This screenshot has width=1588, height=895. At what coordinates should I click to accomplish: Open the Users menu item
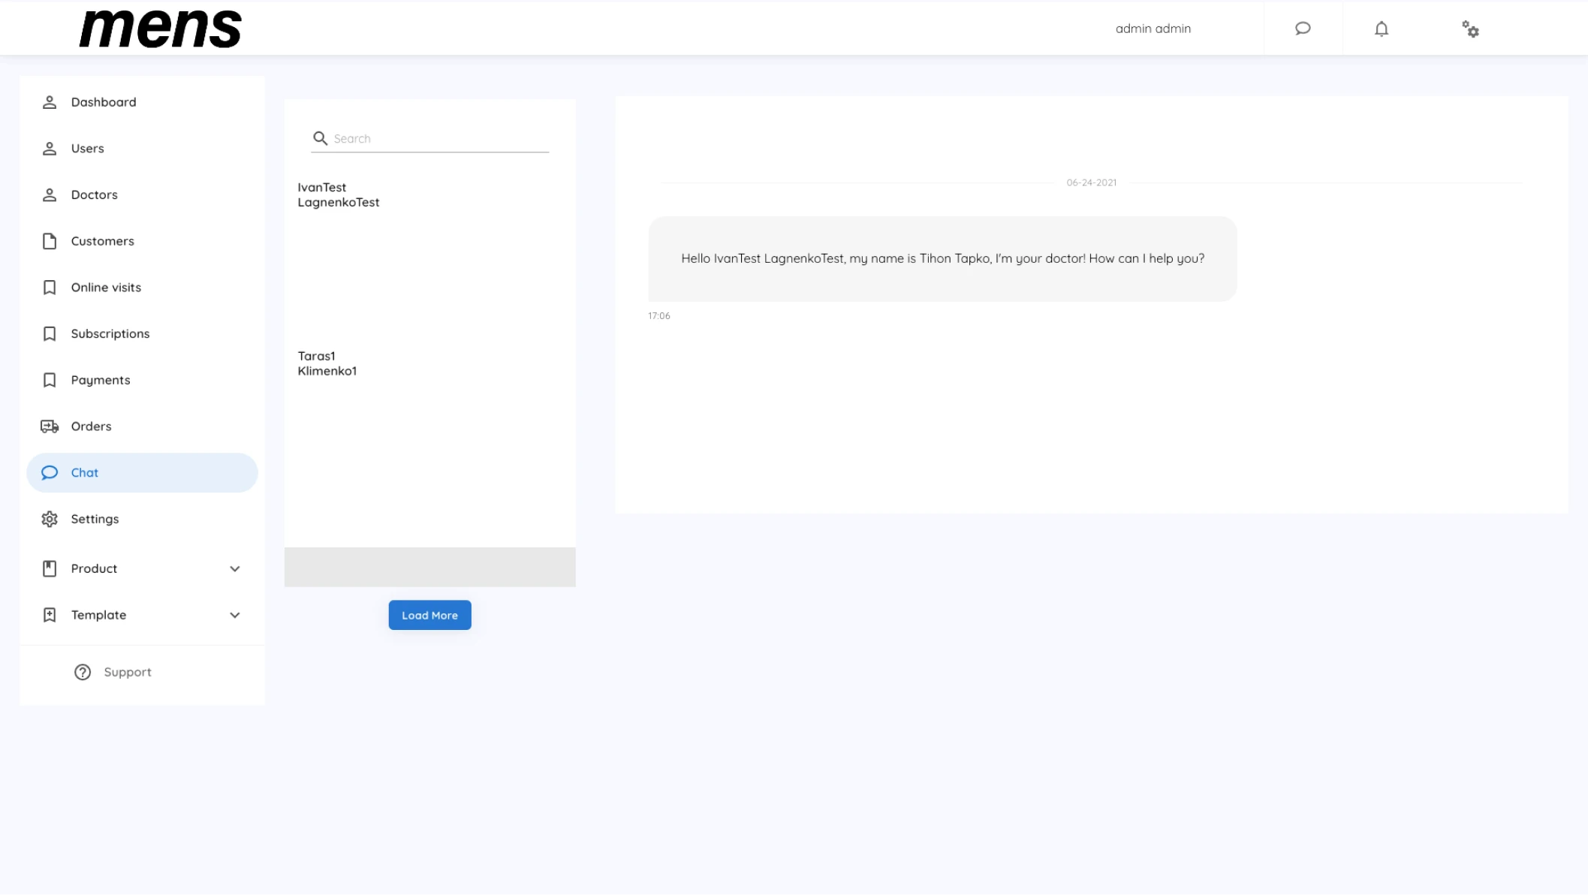pyautogui.click(x=142, y=149)
